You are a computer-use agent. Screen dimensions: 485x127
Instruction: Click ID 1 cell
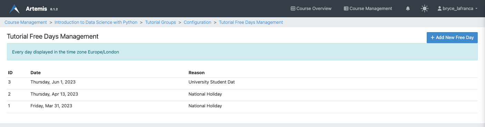(x=9, y=106)
